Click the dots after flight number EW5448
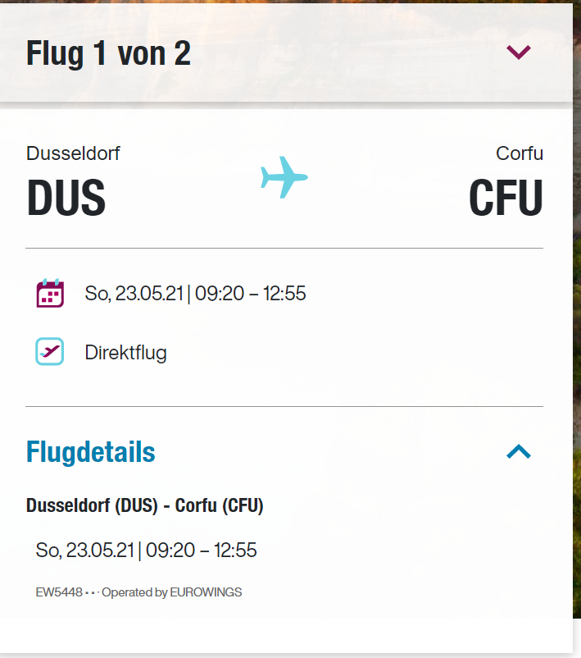 [x=91, y=592]
